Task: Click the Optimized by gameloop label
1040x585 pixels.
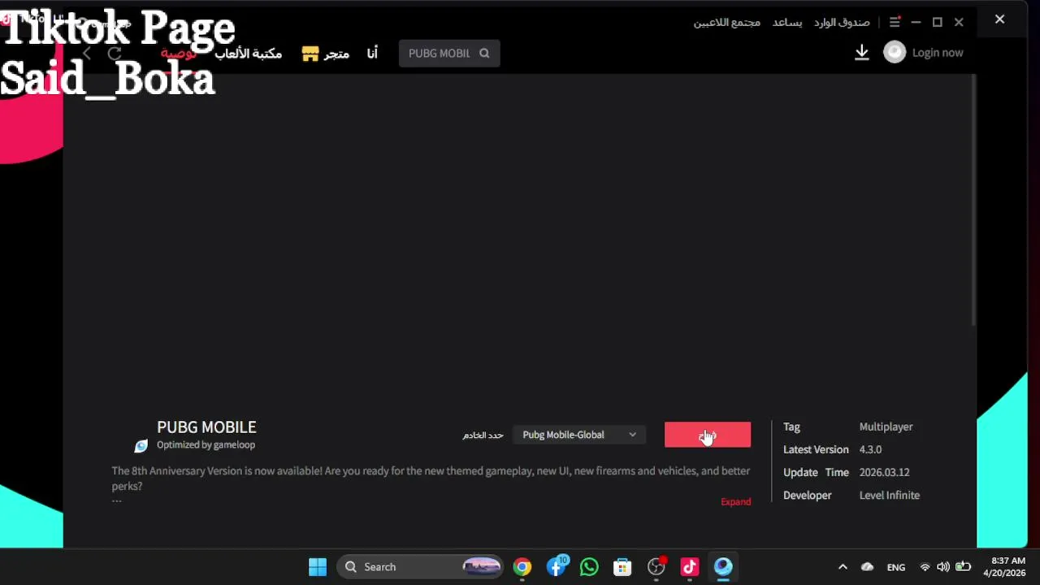Action: 206,445
